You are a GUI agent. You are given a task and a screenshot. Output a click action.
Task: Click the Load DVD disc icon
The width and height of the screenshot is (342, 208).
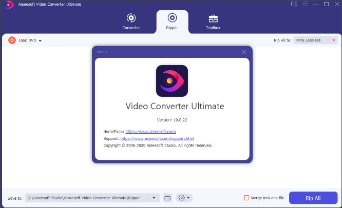pos(12,40)
